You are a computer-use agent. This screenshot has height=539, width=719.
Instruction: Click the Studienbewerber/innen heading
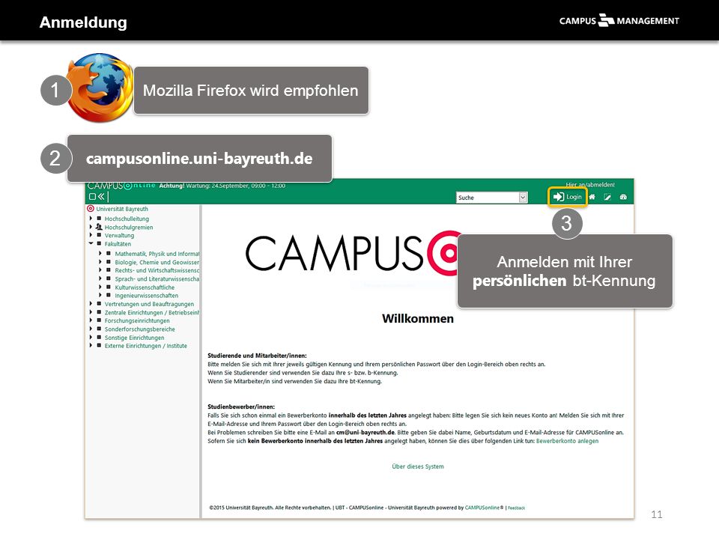241,406
